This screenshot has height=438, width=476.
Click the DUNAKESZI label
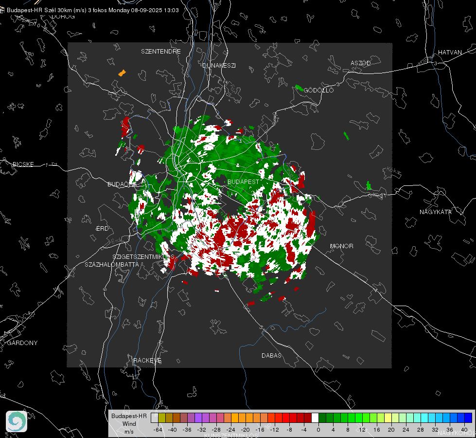pos(219,65)
